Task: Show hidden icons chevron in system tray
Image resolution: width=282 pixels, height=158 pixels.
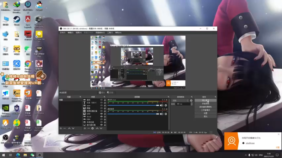Action: [x=246, y=155]
